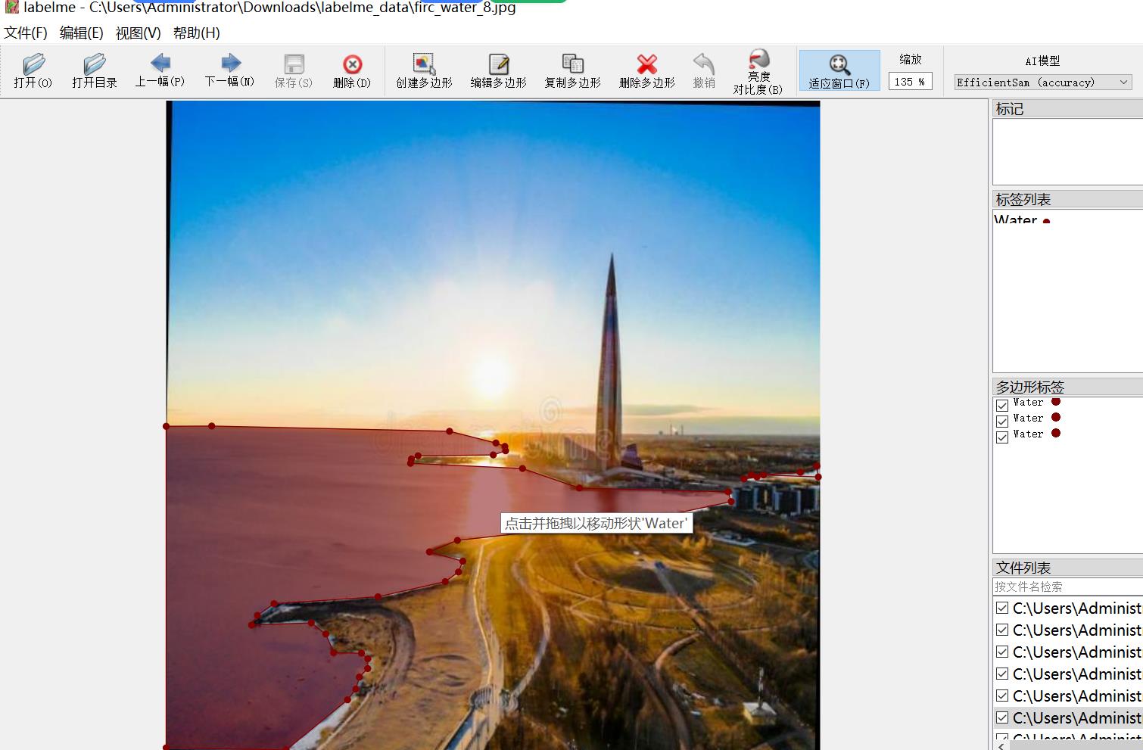Click the zoom percentage field
This screenshot has height=750, width=1143.
click(x=910, y=82)
